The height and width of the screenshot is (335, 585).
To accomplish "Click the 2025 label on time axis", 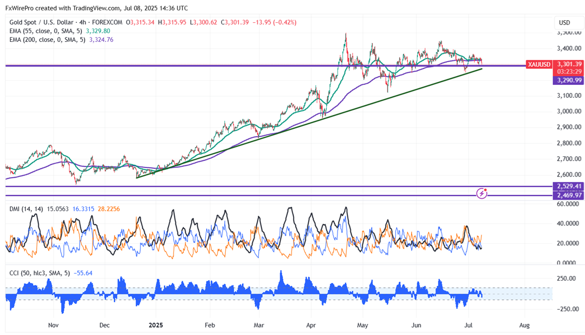I will [156, 325].
